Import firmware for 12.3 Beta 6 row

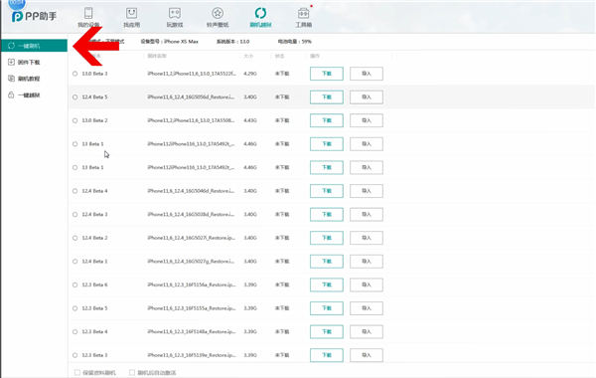[x=367, y=284]
